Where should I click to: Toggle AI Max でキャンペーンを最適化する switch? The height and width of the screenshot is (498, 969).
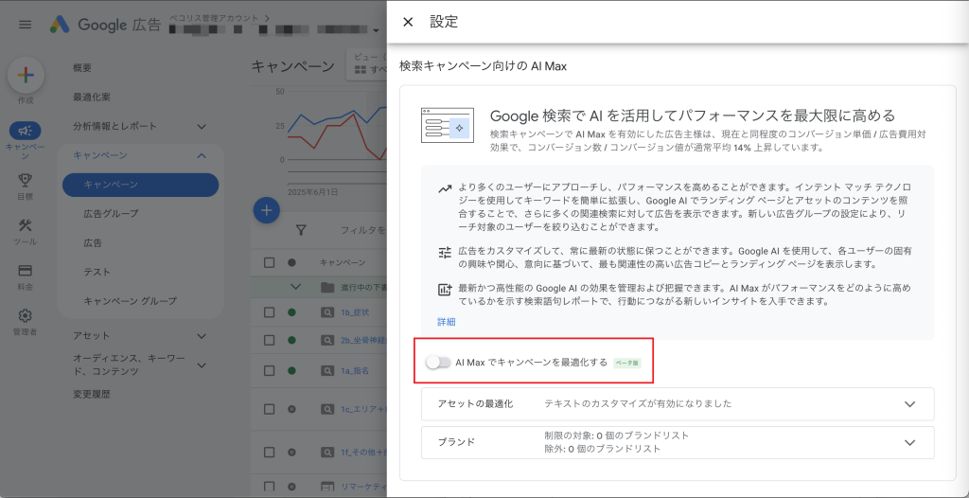coord(439,363)
